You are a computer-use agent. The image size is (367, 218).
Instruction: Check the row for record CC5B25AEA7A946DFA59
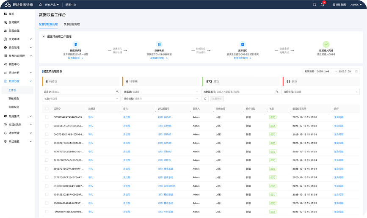47,117
